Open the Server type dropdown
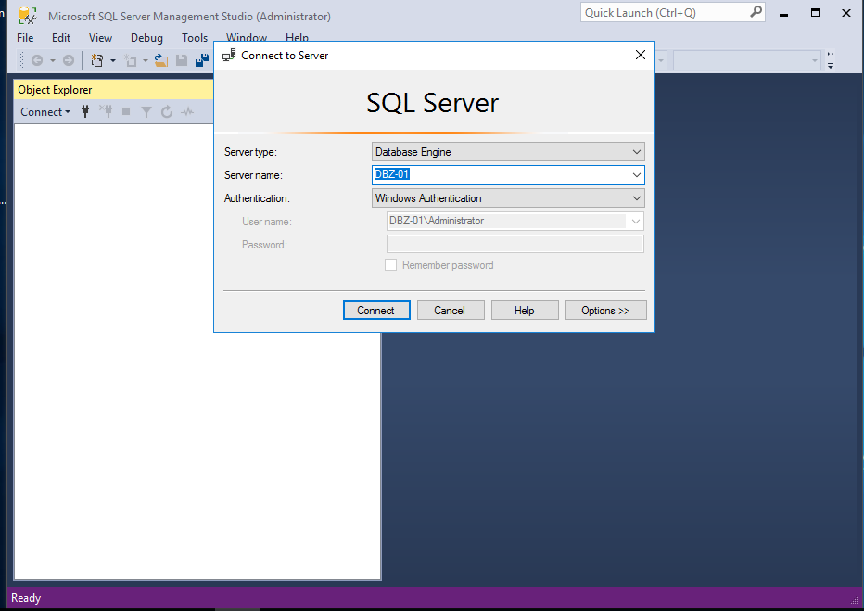 click(508, 151)
